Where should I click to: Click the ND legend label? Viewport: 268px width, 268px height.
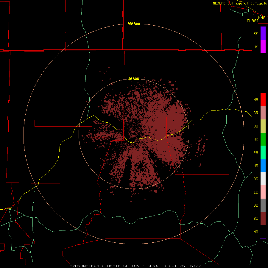(255, 232)
